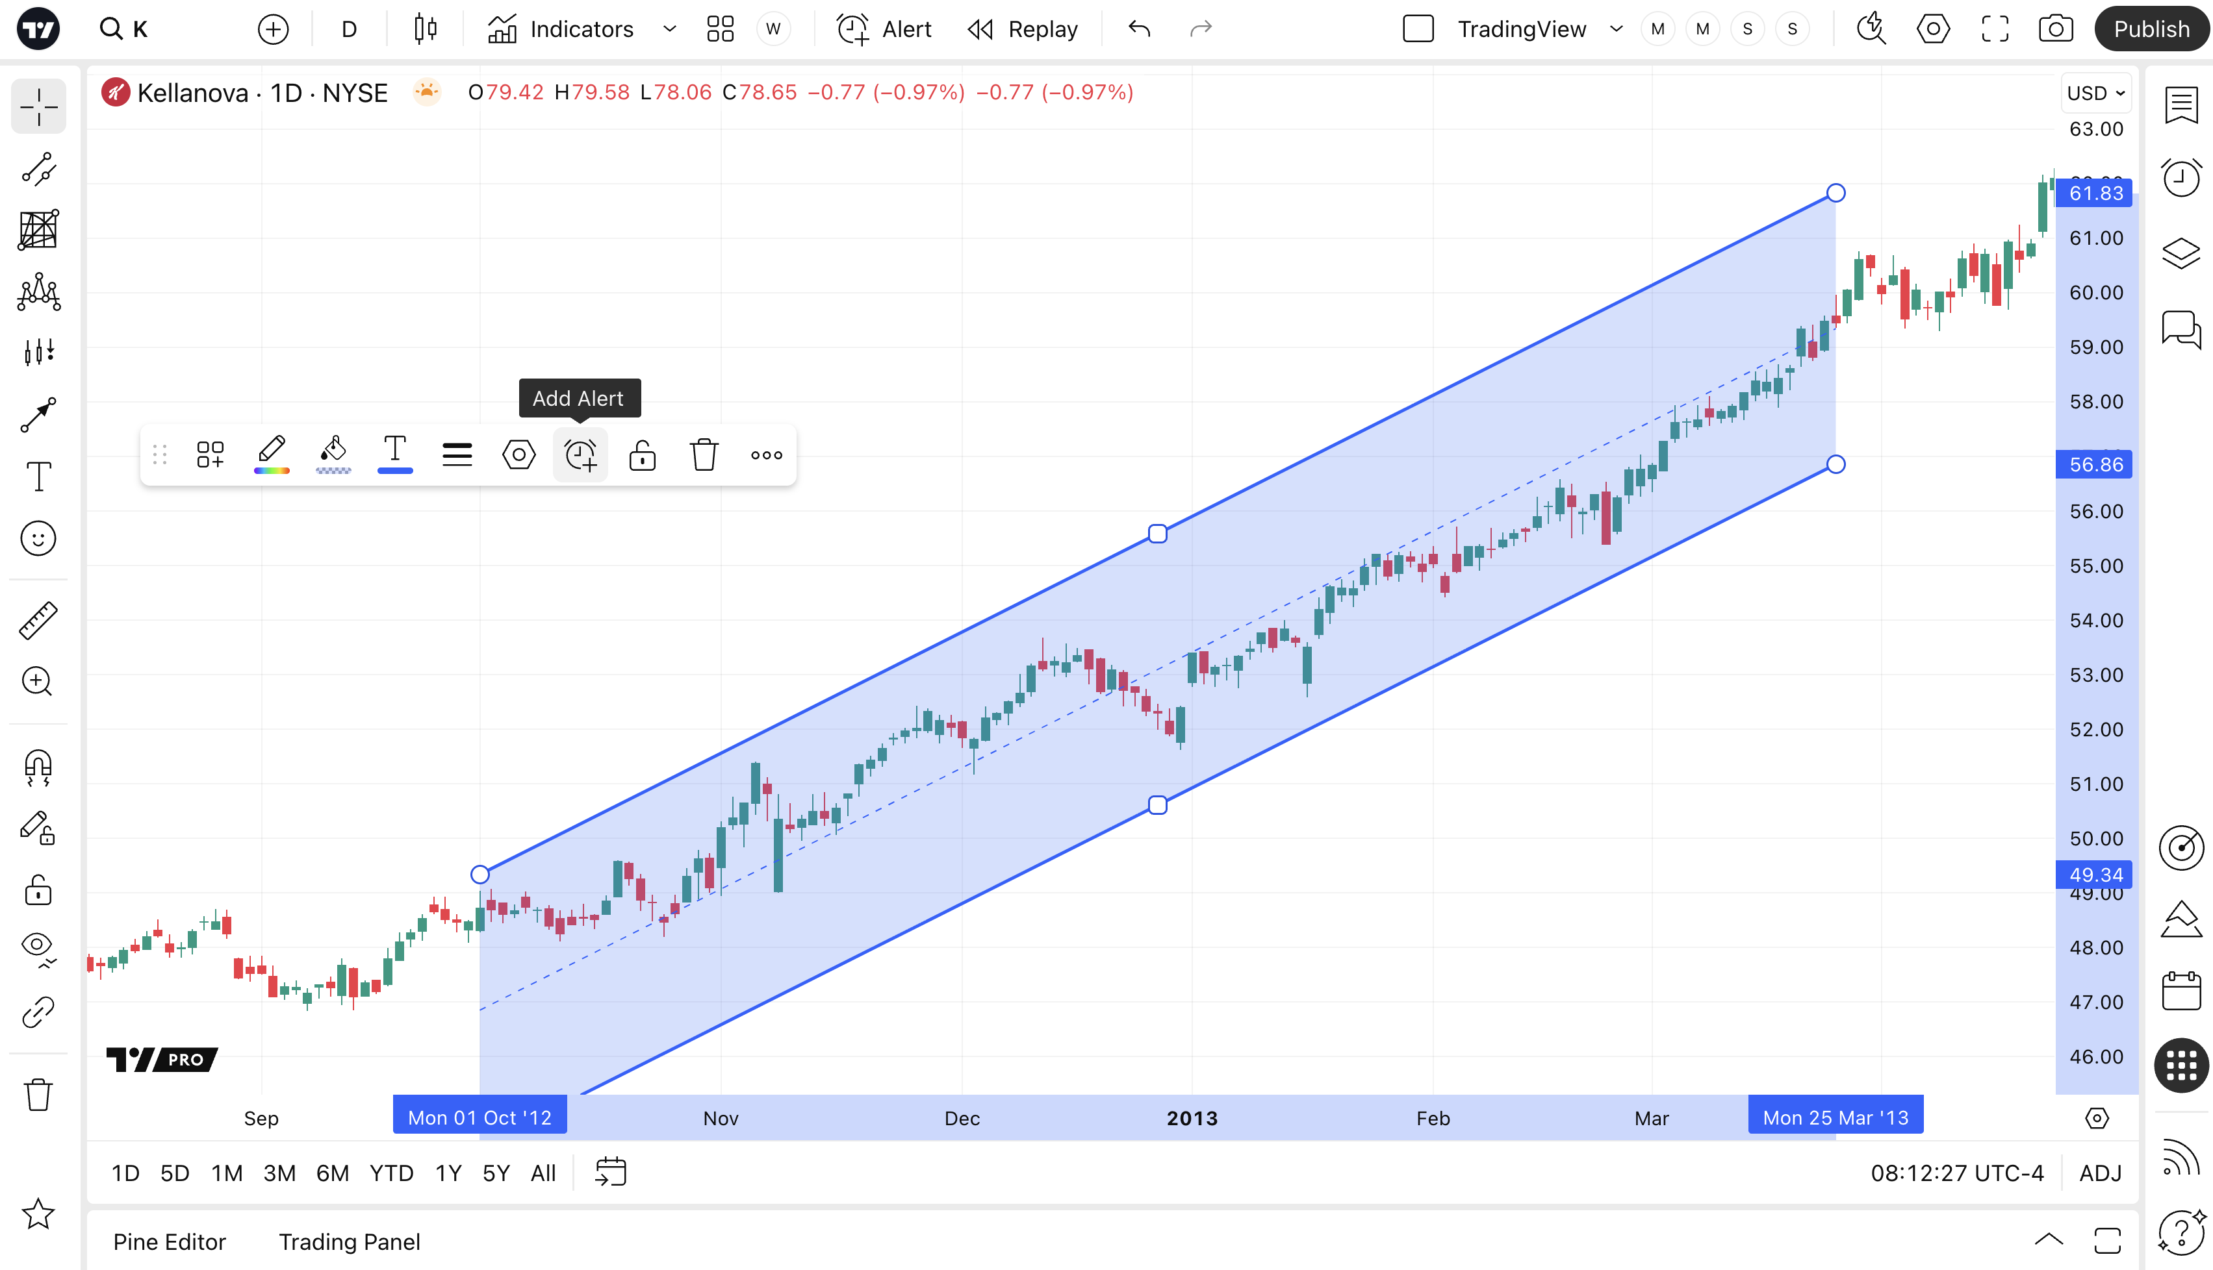Screen dimensions: 2213x1270
Task: Open the Indicators favorites dropdown arrow
Action: point(669,29)
